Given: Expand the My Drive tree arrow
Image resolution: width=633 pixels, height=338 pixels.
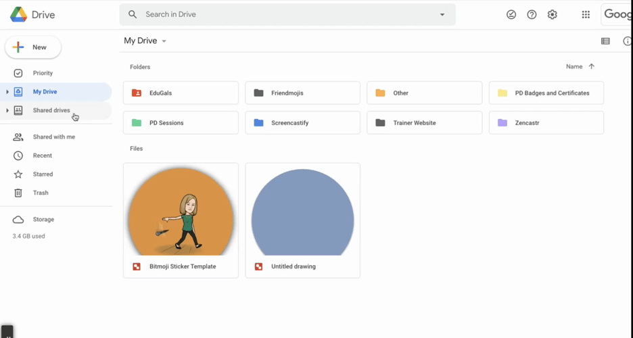Looking at the screenshot, I should tap(7, 92).
